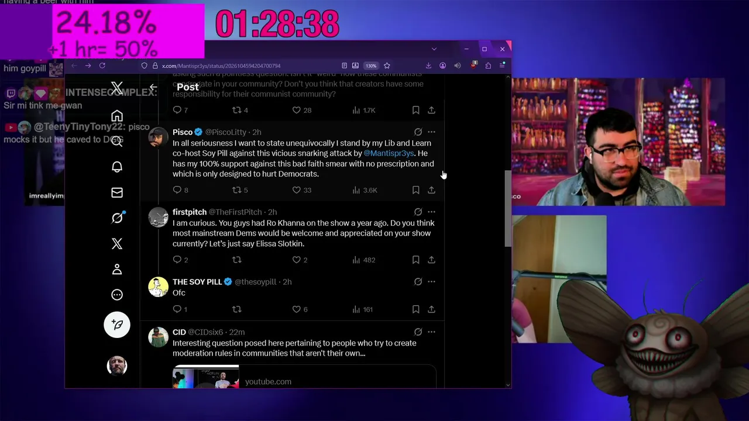The height and width of the screenshot is (421, 749).
Task: Share Pisco's post
Action: [x=431, y=190]
